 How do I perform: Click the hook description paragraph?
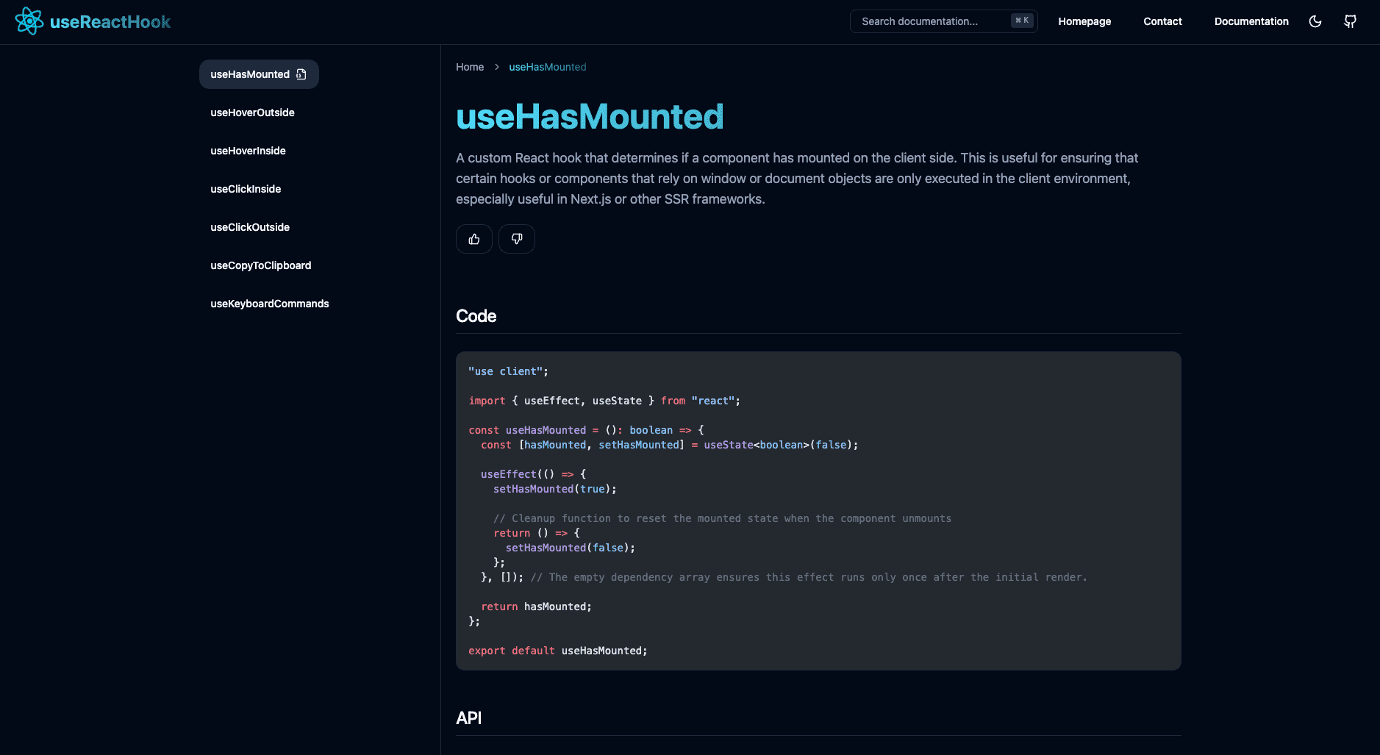tap(797, 179)
